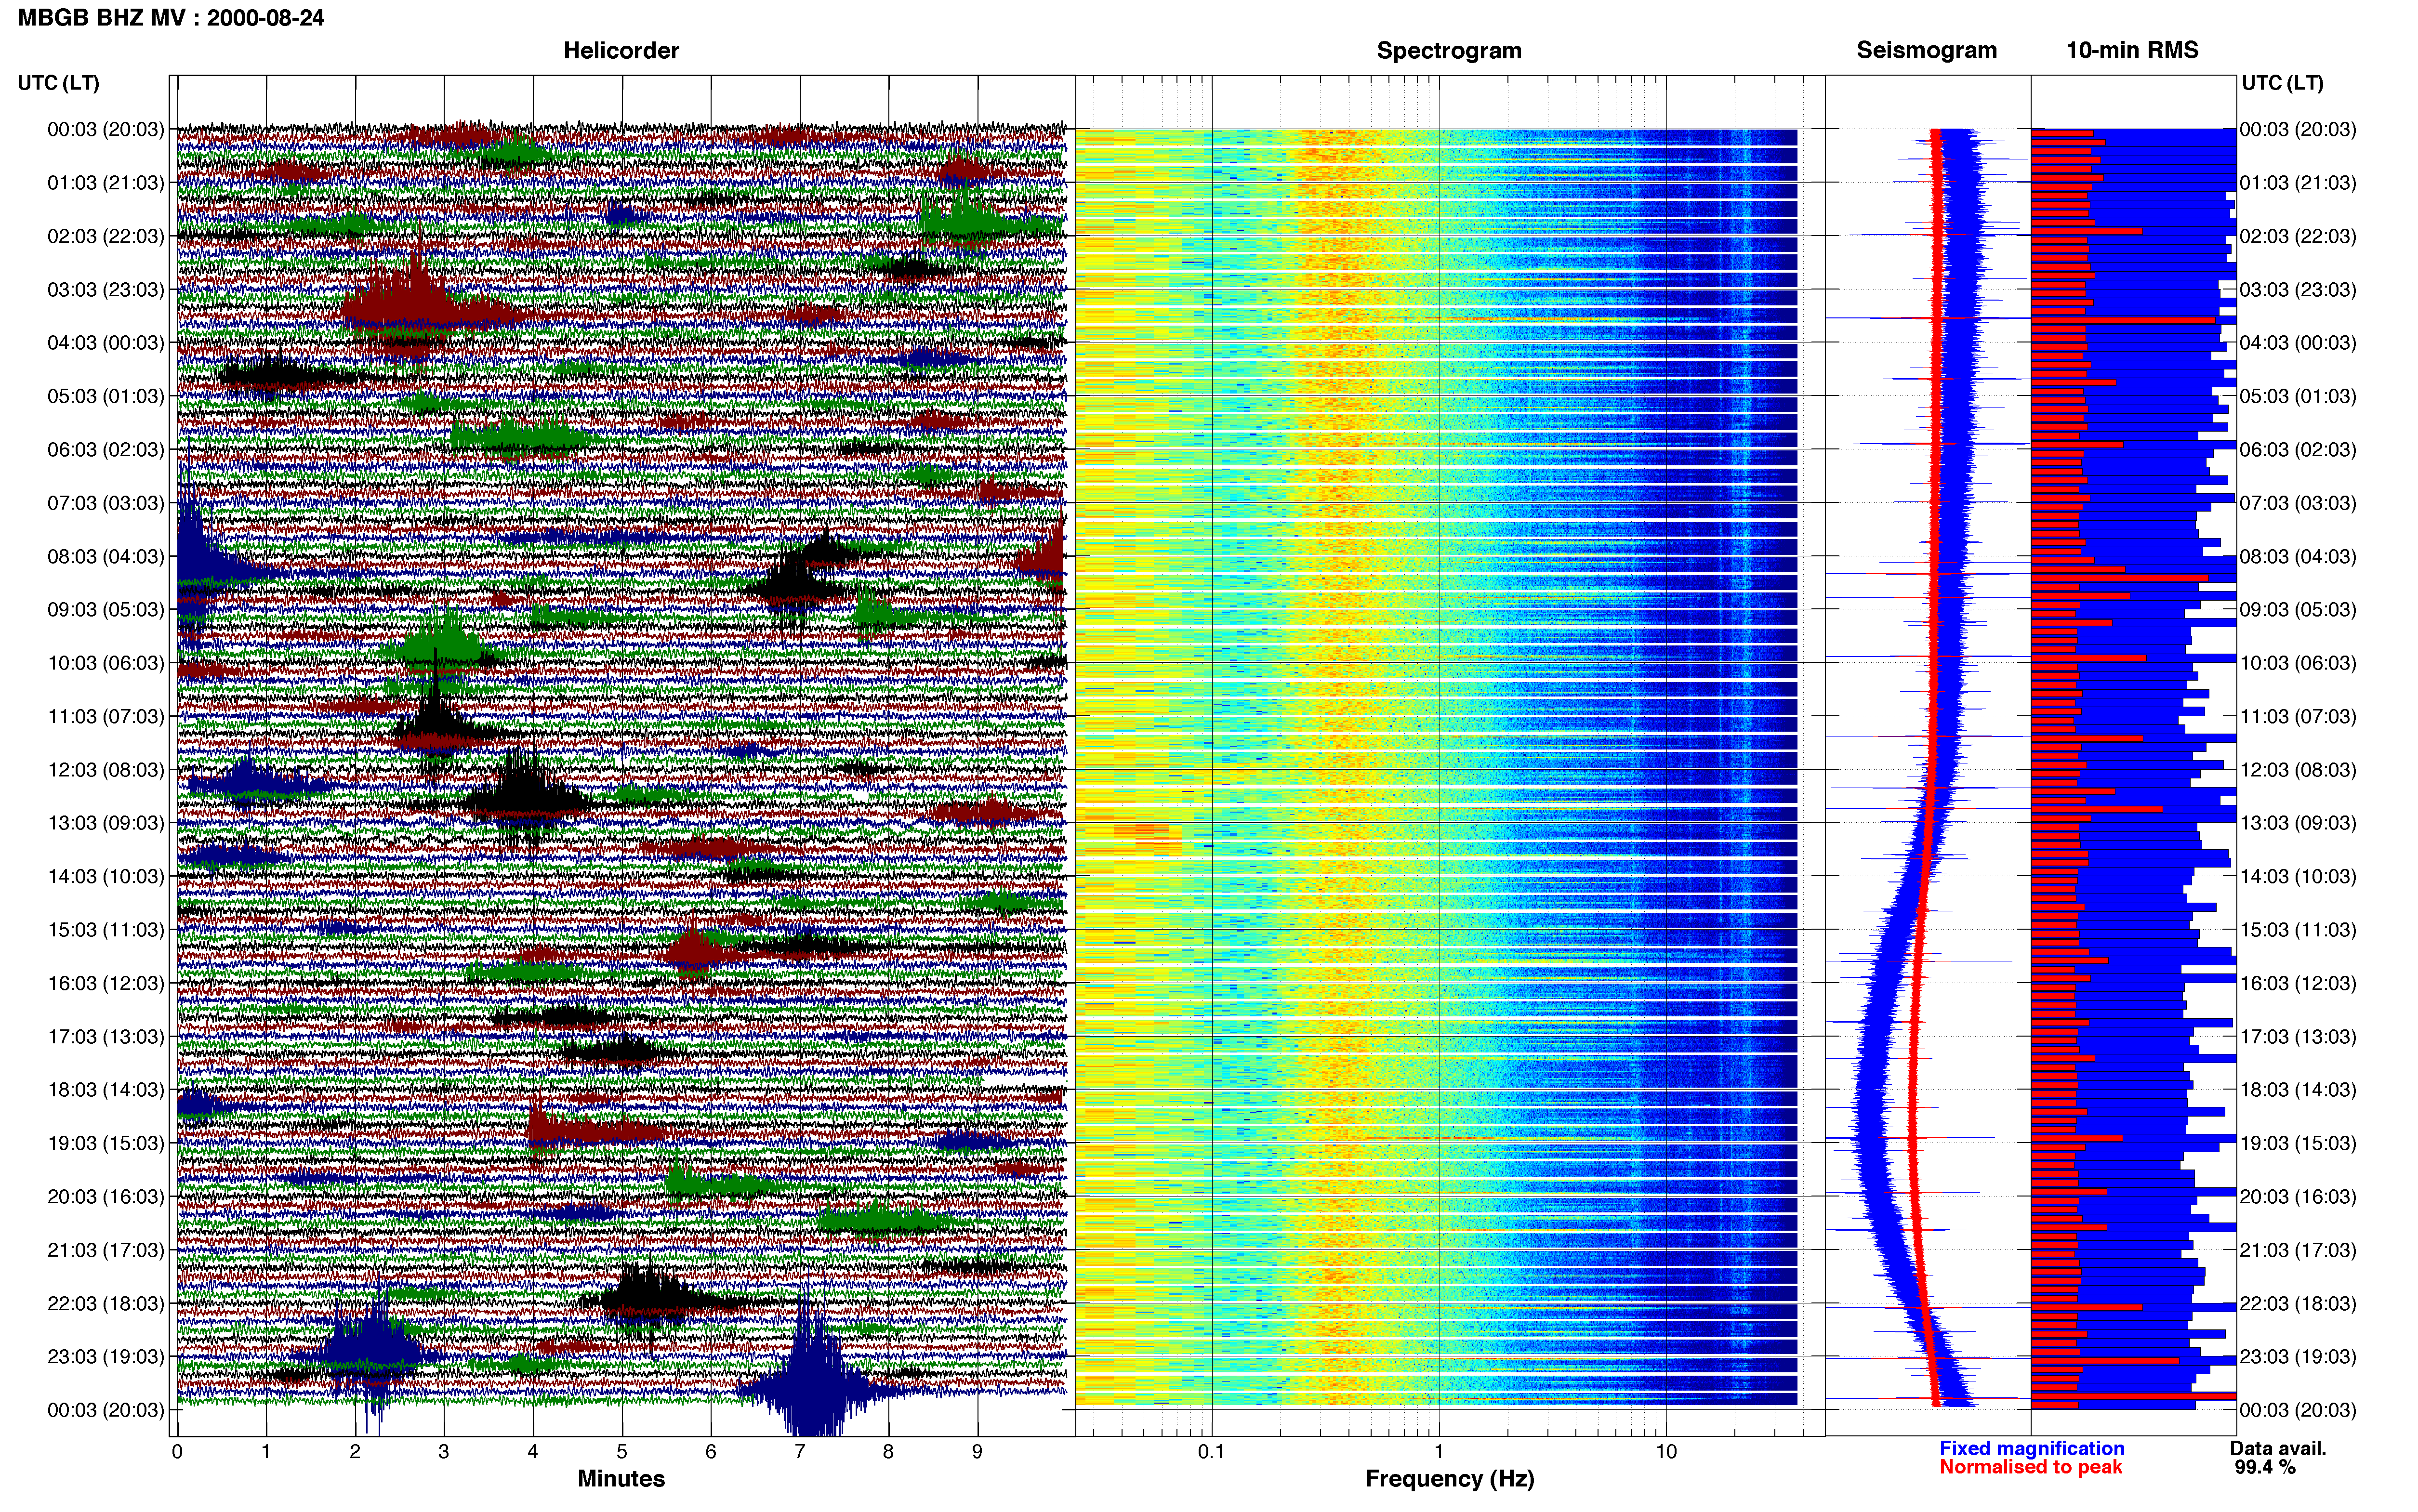Select the 'Spectrogram' panel heading

pos(1449,50)
